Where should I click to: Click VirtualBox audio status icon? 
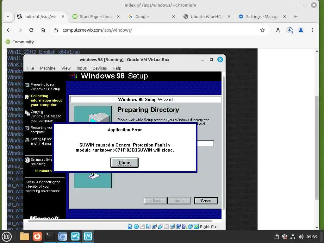click(148, 227)
